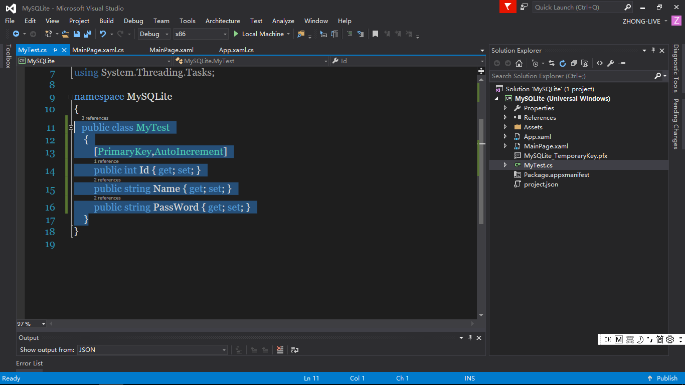Toggle a bookmark with the bookmark icon
The width and height of the screenshot is (685, 385).
click(x=375, y=34)
